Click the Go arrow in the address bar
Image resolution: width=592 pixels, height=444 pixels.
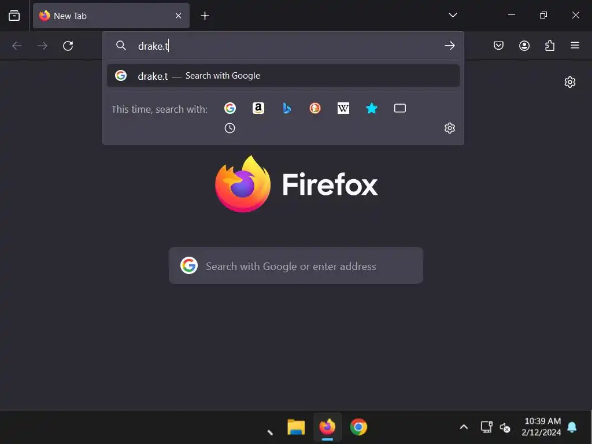pyautogui.click(x=449, y=46)
